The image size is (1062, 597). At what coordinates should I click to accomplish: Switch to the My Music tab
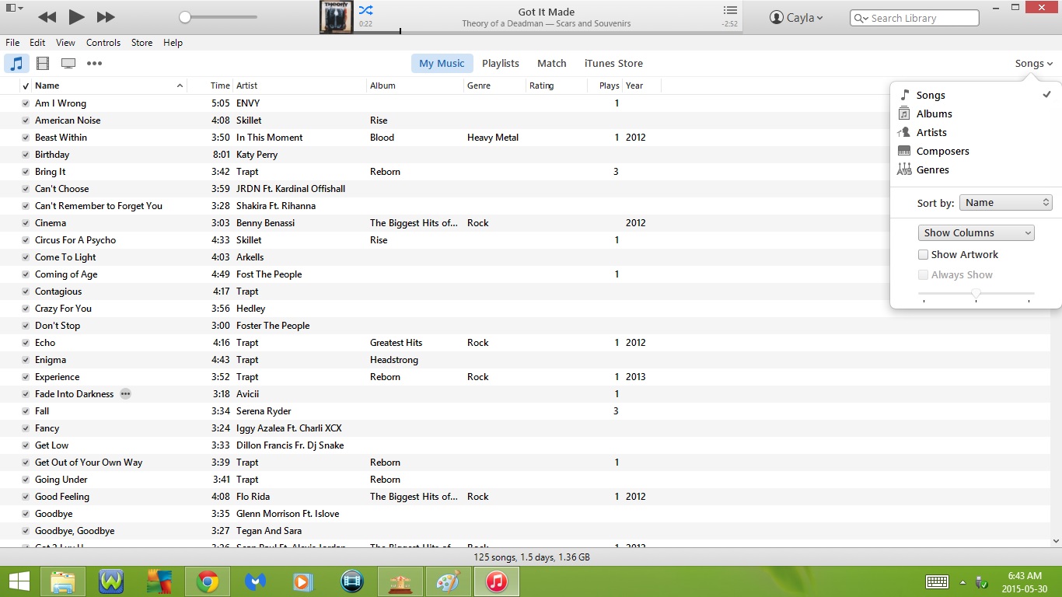coord(442,64)
